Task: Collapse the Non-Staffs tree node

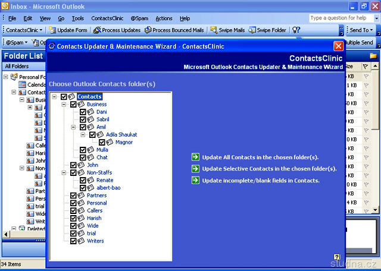Action: (x=64, y=172)
